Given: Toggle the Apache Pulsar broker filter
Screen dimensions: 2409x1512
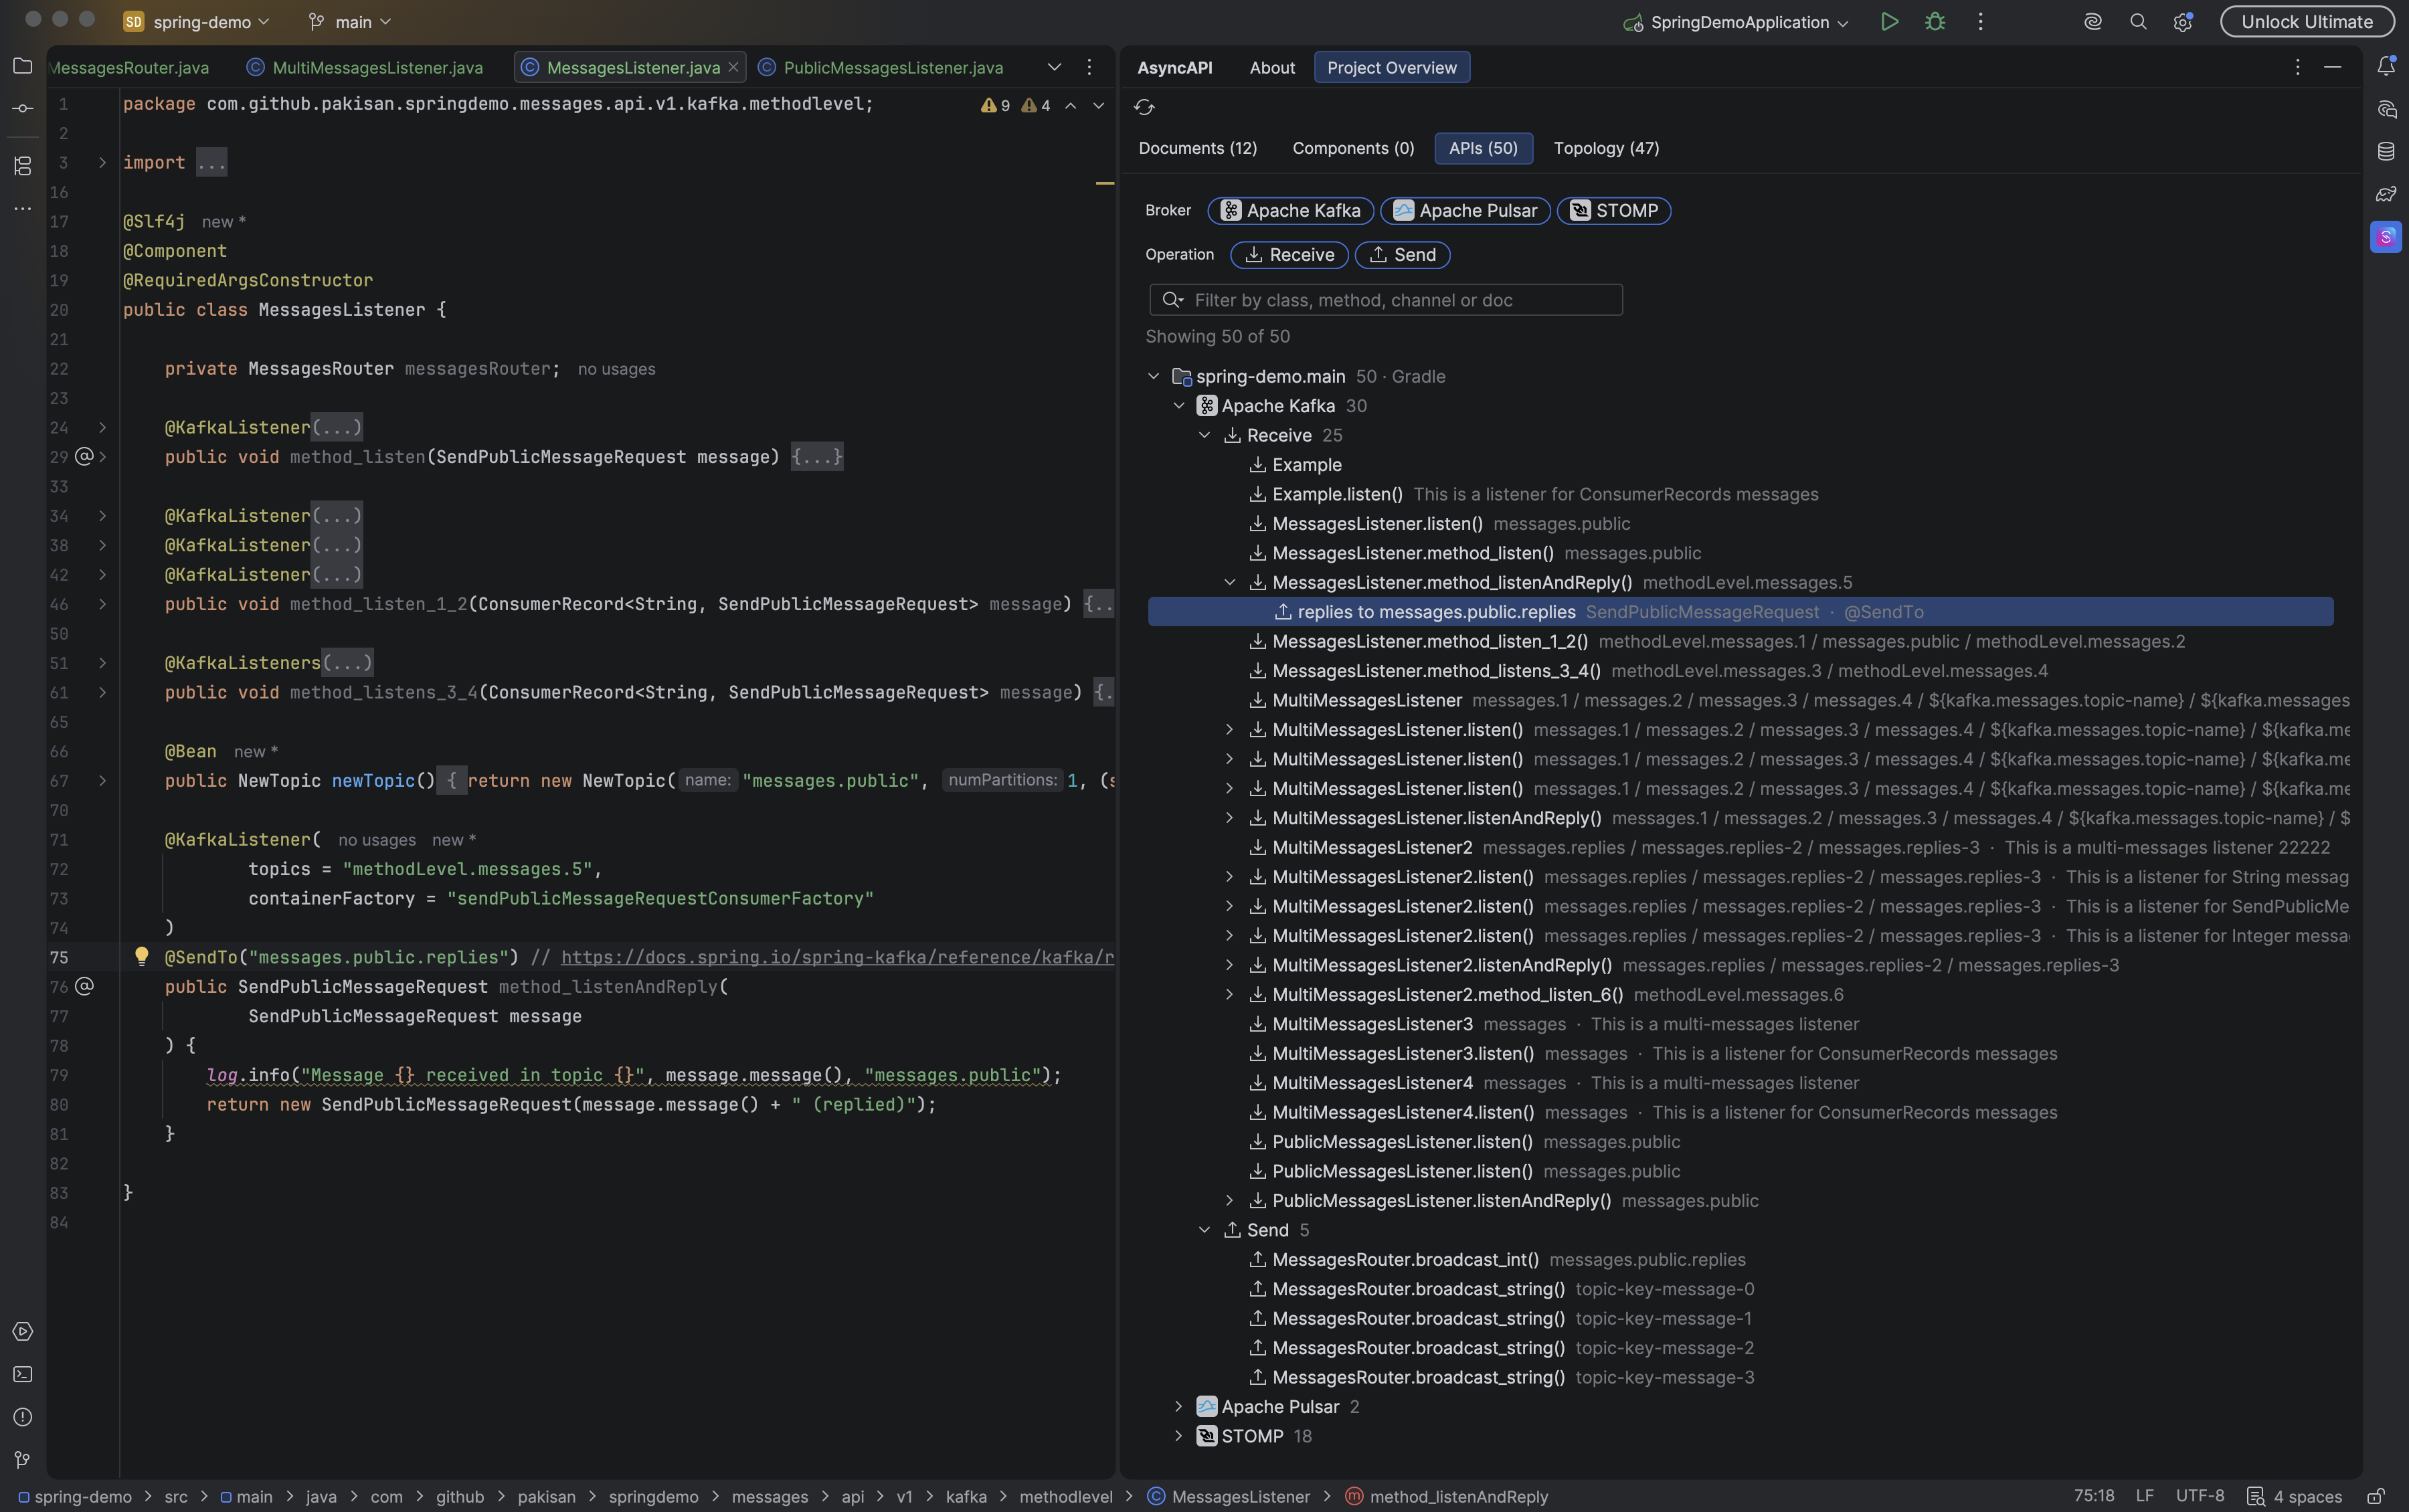Looking at the screenshot, I should click(1465, 211).
